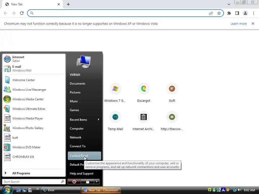The image size is (259, 194).
Task: Open the profile avatar button
Action: click(245, 13)
